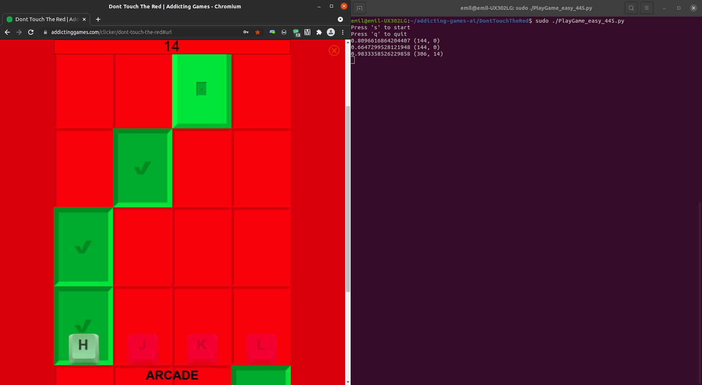
Task: Open the green shield extension showing 13
Action: [296, 32]
